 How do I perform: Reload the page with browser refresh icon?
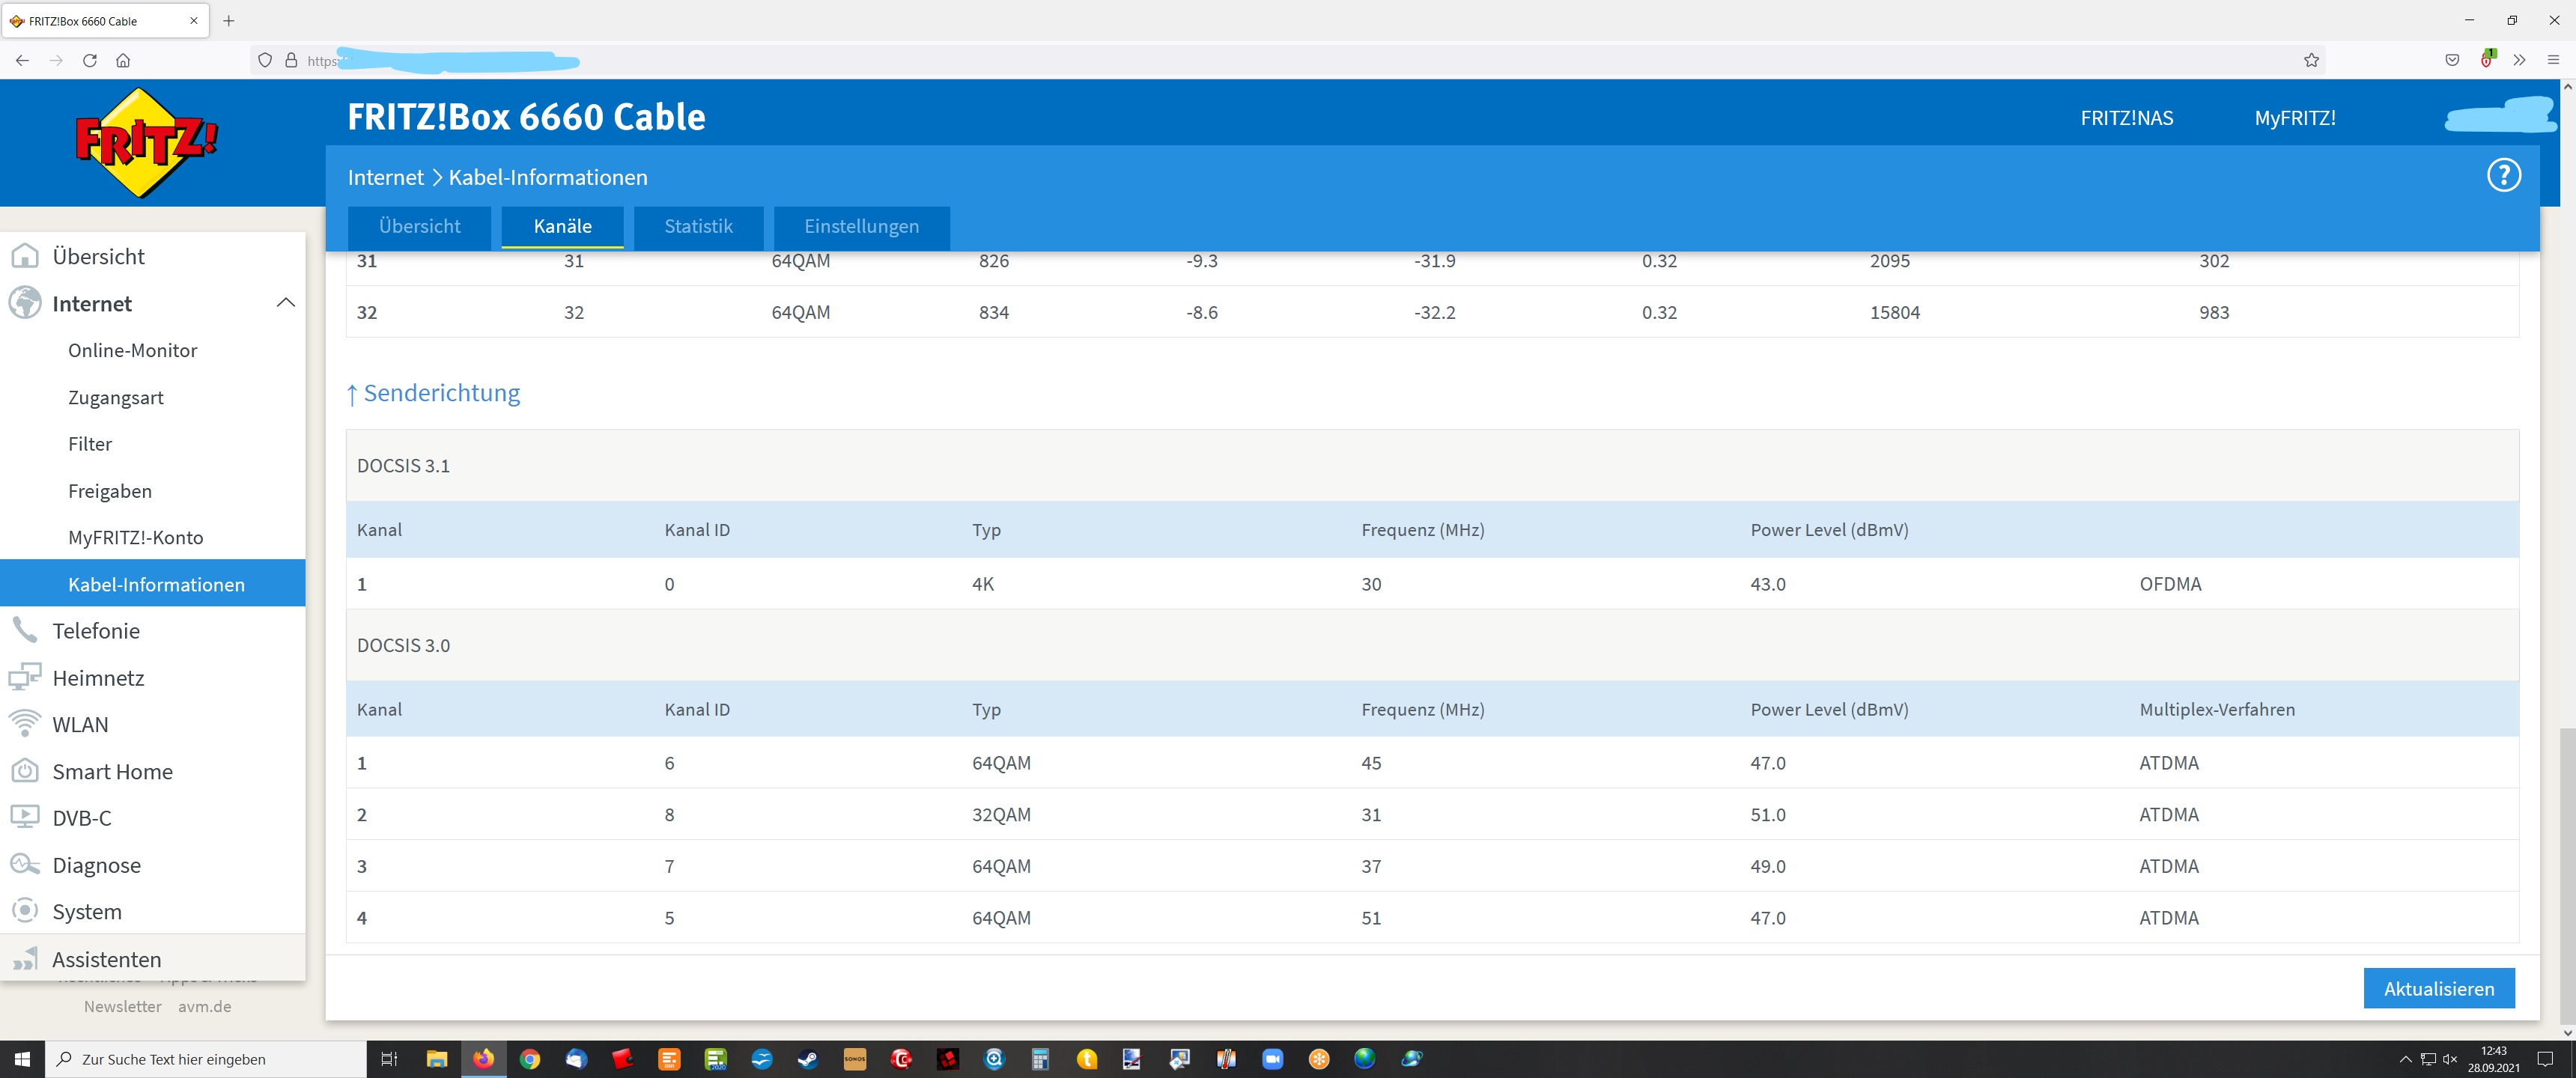[x=90, y=60]
